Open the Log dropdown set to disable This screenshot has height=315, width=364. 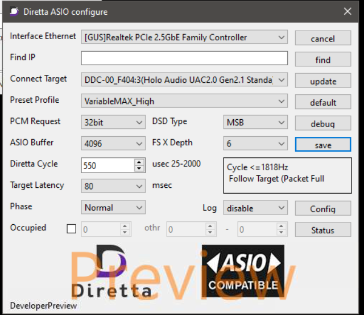tap(255, 208)
